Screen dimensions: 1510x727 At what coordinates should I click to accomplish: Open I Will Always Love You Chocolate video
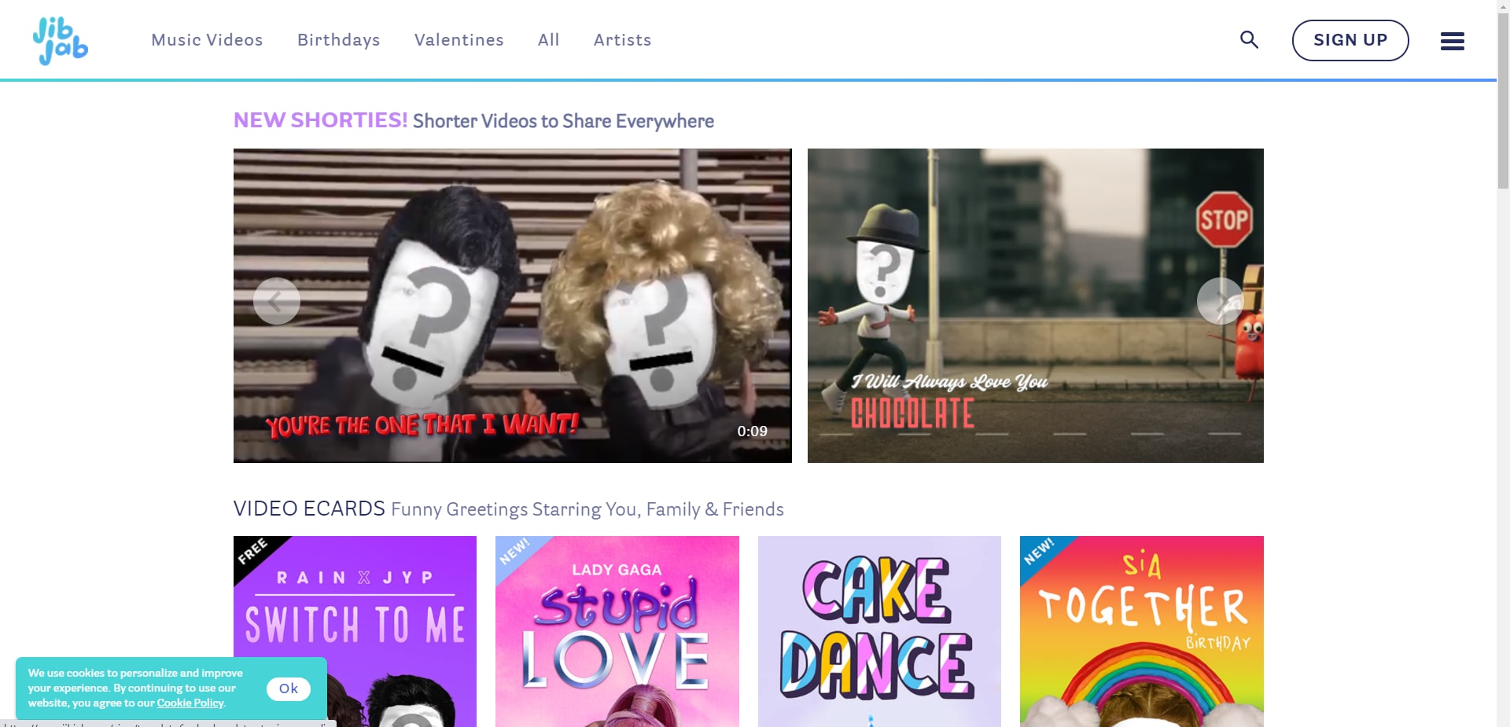(1036, 306)
